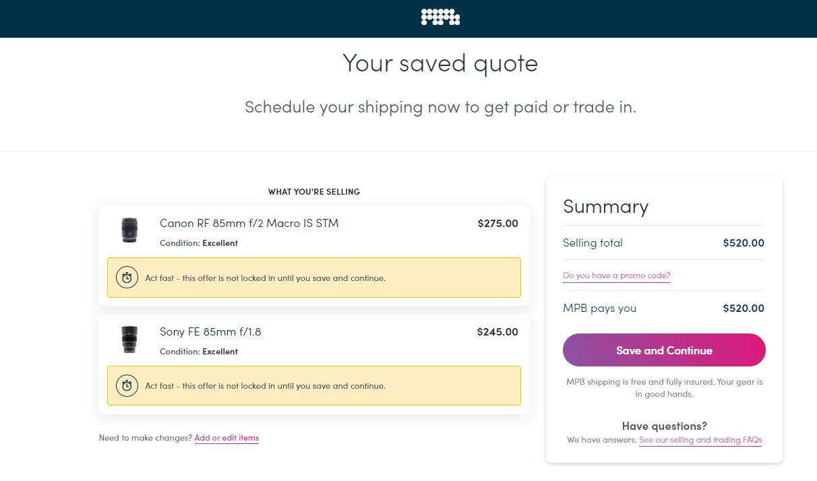This screenshot has width=817, height=481.
Task: Click the stopwatch icon in the Canon offer notice
Action: coord(127,278)
